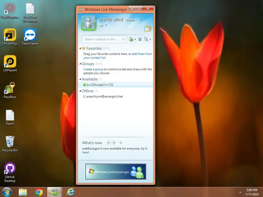The width and height of the screenshot is (263, 197).
Task: Open the Create a group link
Action: (93, 69)
